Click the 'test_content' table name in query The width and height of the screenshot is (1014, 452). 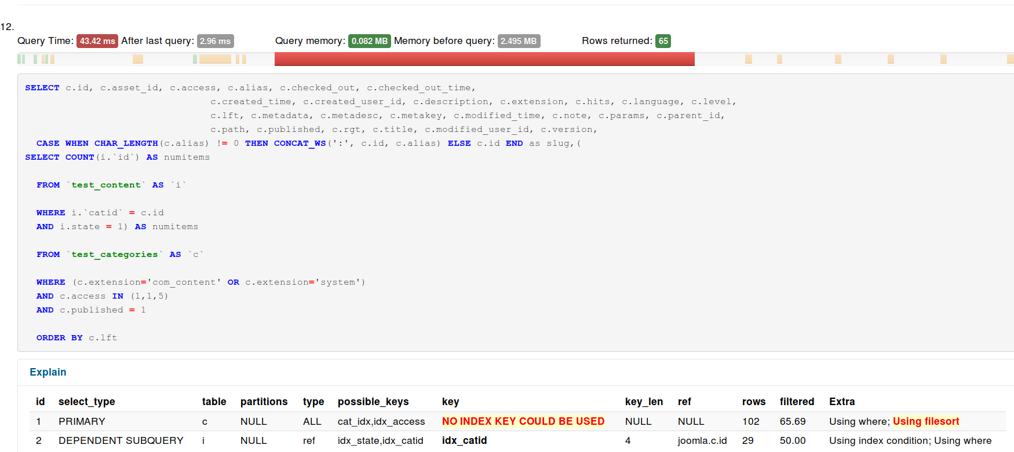tap(106, 185)
